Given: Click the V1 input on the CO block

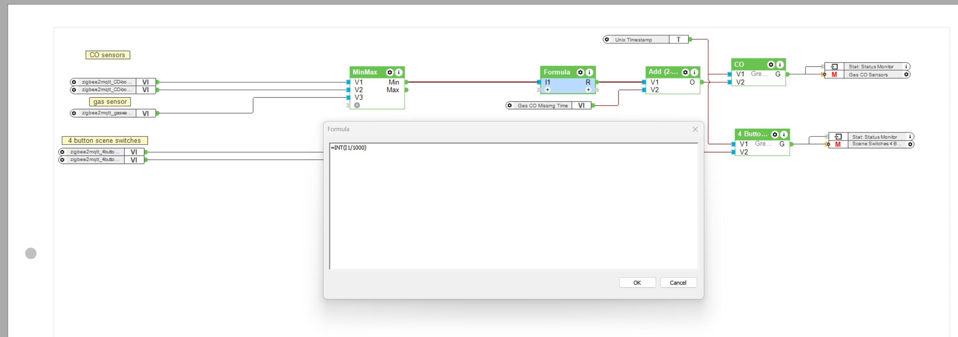Looking at the screenshot, I should click(740, 74).
